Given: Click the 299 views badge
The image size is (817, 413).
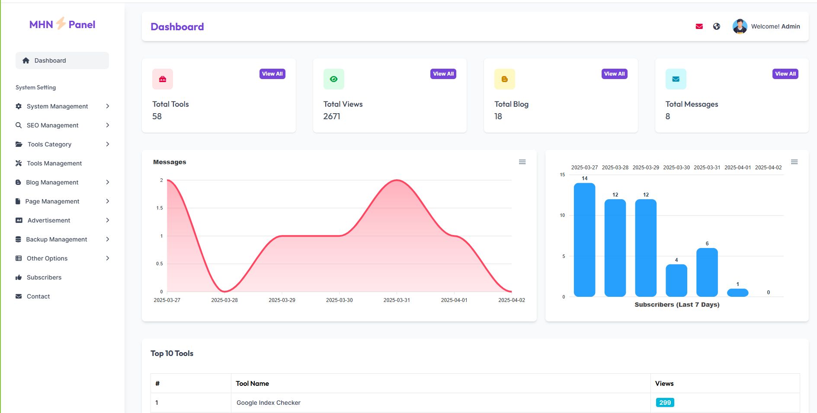Looking at the screenshot, I should (665, 403).
